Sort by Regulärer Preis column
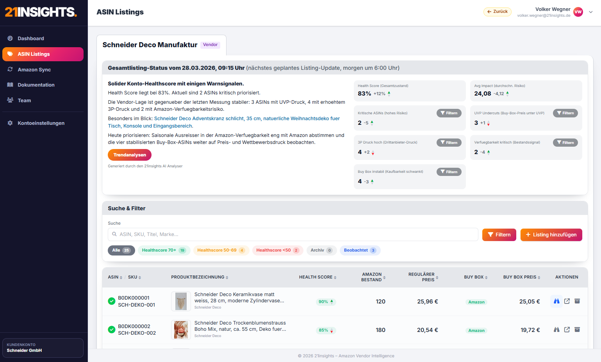 pyautogui.click(x=423, y=277)
